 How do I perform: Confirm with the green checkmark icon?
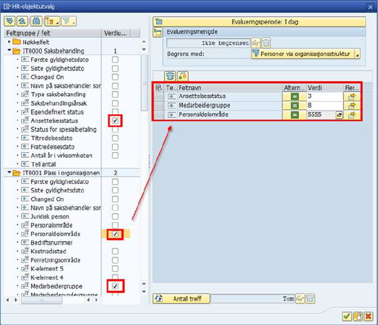[347, 316]
